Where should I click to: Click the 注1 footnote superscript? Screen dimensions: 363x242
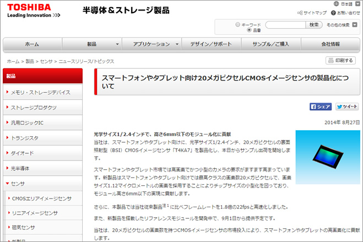166,205
